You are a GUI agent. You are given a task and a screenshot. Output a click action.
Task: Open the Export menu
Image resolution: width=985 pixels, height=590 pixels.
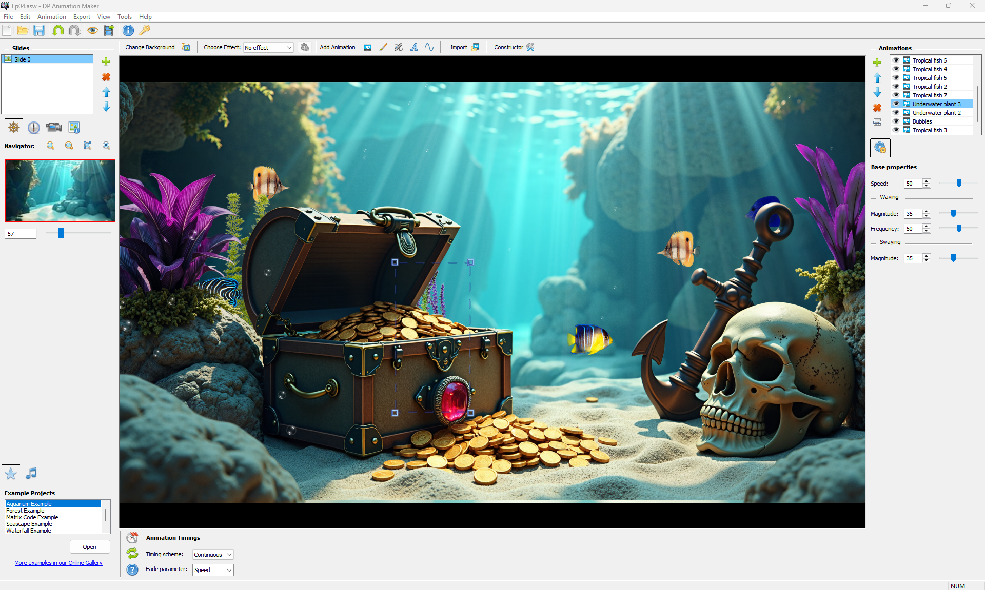82,17
